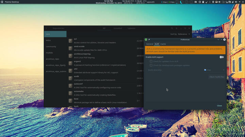Select the amd-ucode package name
The width and height of the screenshot is (245, 137).
pyautogui.click(x=79, y=46)
